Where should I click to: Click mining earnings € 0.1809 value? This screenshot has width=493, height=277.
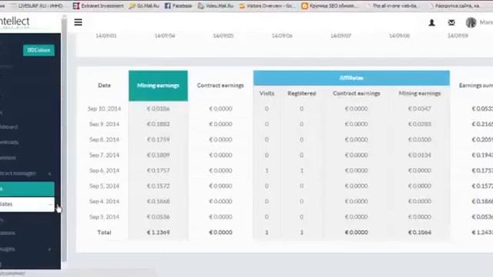158,155
